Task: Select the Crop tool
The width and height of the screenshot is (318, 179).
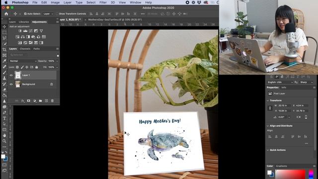Action: tap(4, 49)
